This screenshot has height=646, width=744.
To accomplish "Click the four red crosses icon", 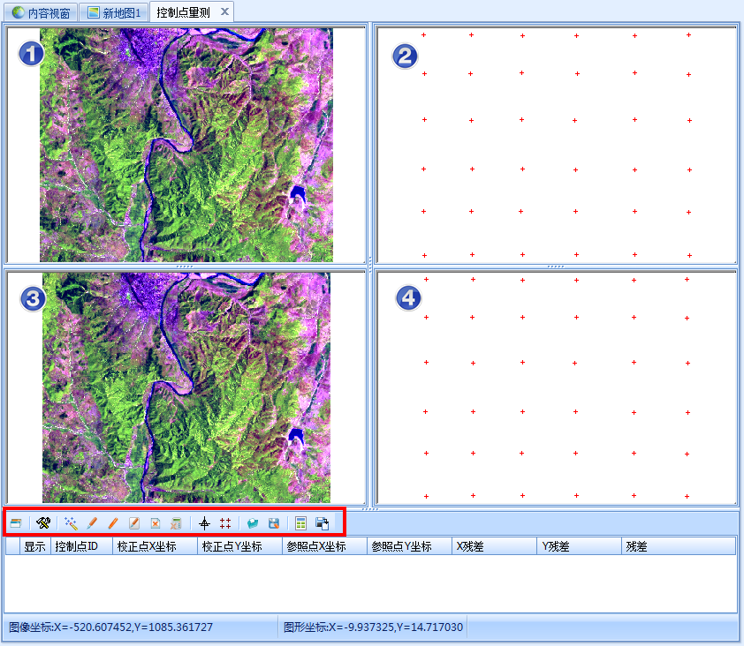I will (x=225, y=523).
